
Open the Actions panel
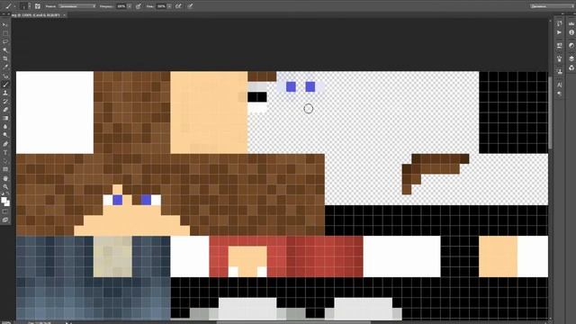pos(559,32)
